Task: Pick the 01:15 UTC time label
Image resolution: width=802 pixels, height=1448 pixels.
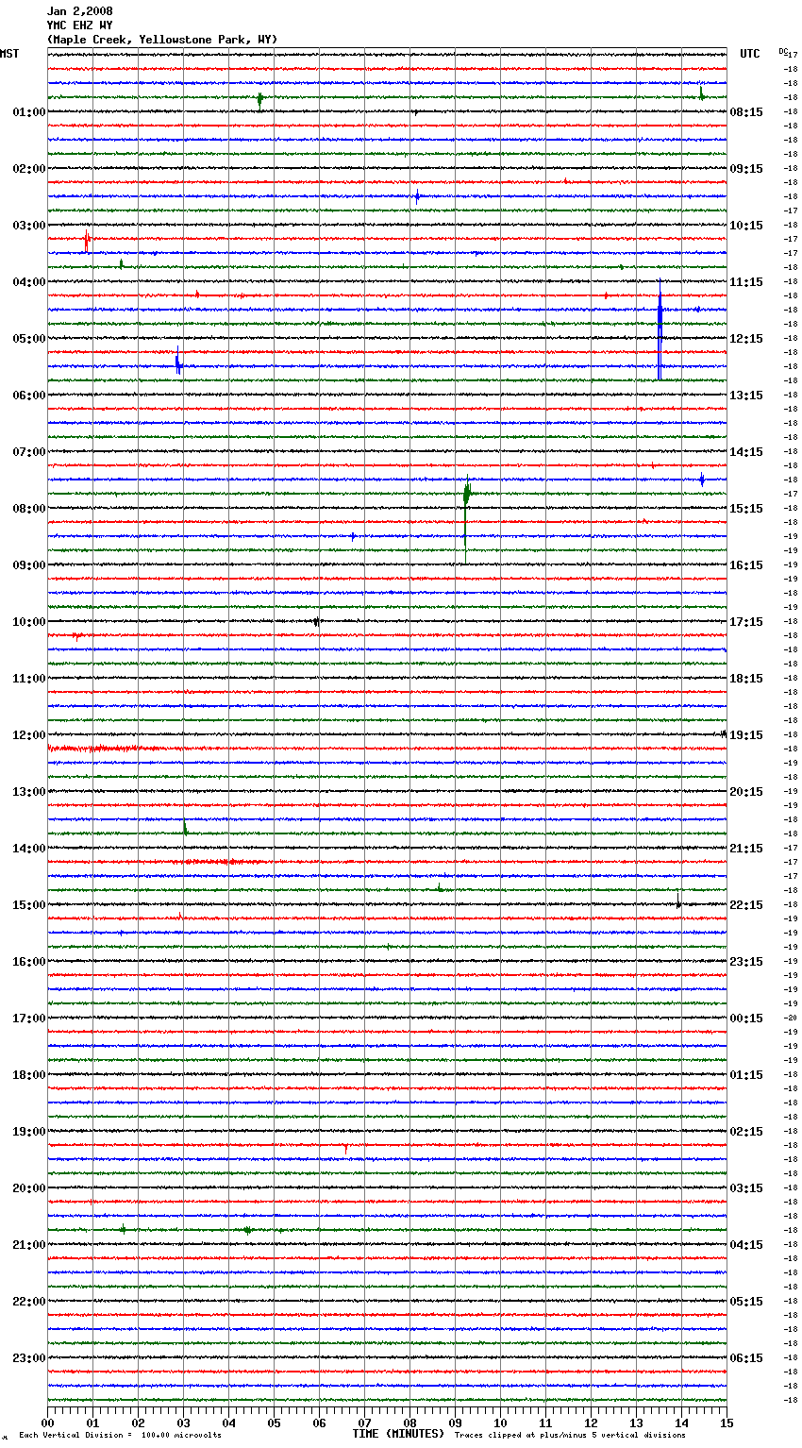Action: click(x=746, y=1075)
